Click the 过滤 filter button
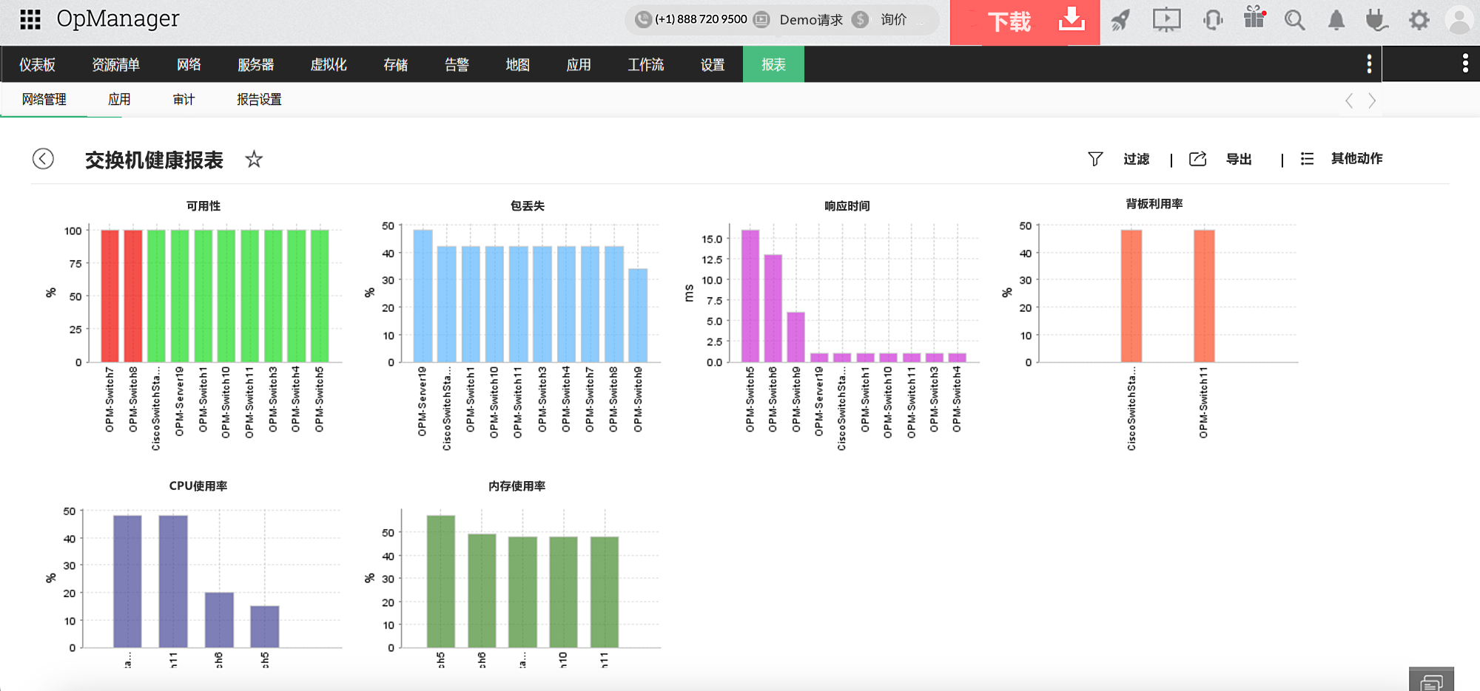This screenshot has height=691, width=1480. tap(1136, 159)
